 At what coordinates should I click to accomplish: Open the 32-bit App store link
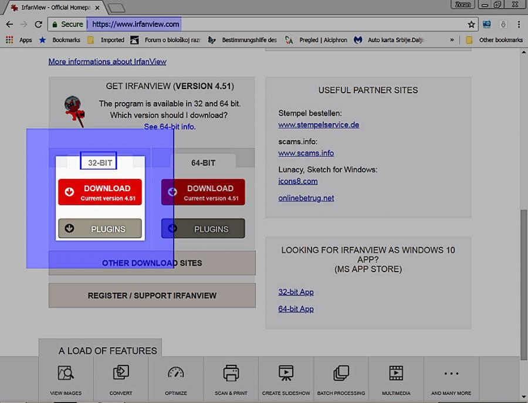tap(296, 292)
